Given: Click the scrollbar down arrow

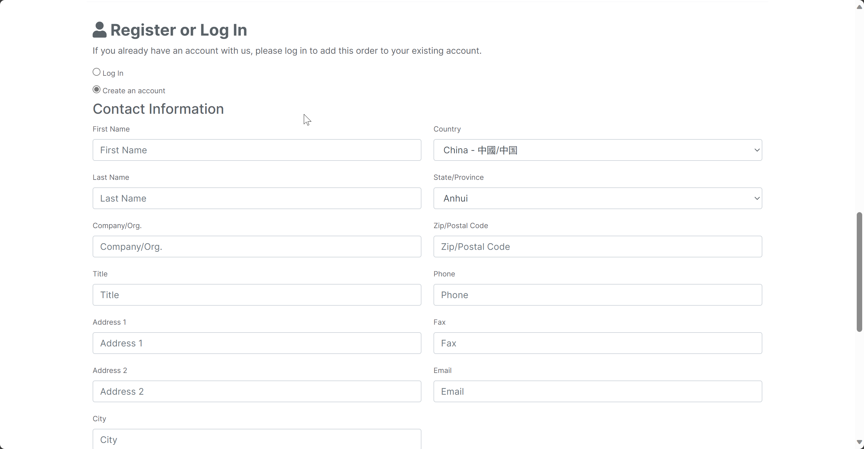Looking at the screenshot, I should point(859,442).
